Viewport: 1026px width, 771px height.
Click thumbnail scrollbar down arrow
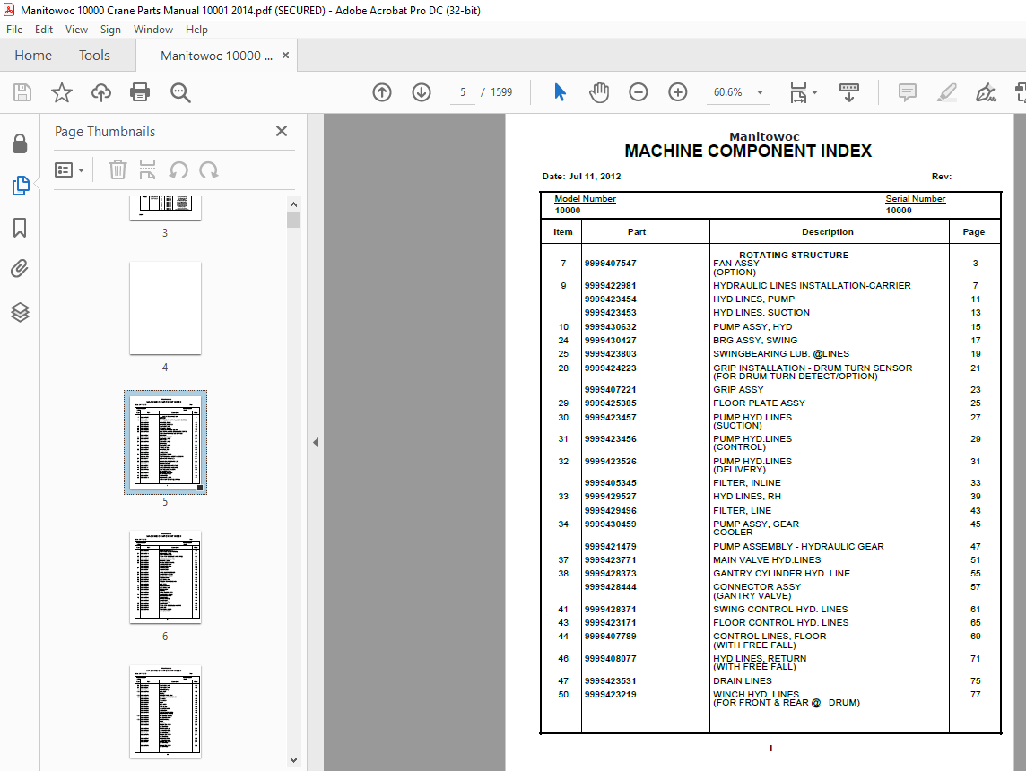(293, 760)
